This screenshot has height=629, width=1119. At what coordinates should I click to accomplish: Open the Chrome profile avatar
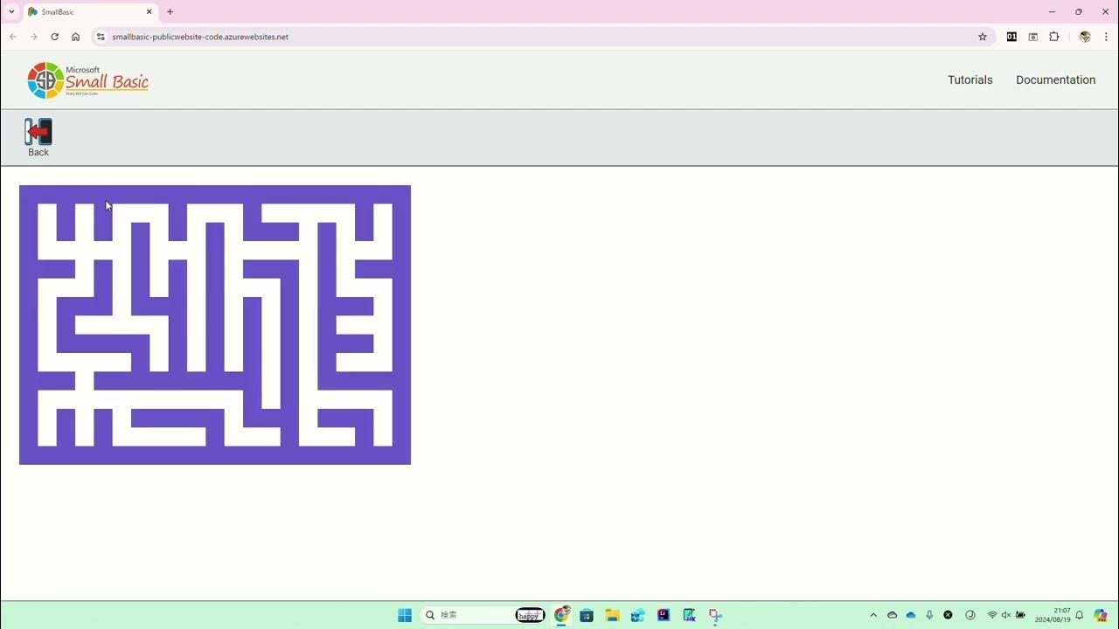(1085, 37)
